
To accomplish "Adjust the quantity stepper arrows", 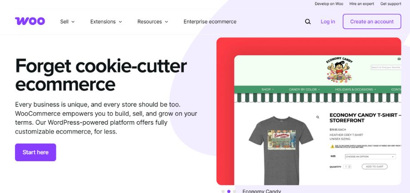I will click(x=350, y=167).
